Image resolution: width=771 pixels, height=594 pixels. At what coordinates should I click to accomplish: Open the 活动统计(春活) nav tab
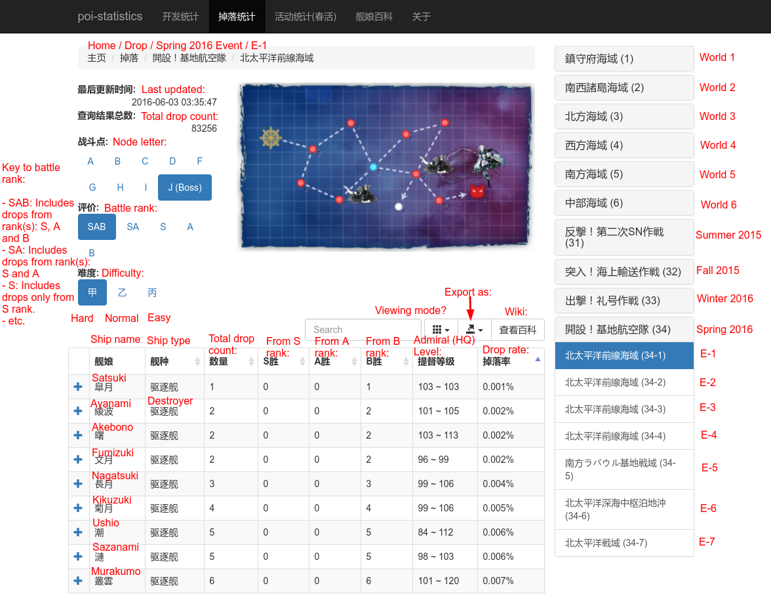point(306,17)
